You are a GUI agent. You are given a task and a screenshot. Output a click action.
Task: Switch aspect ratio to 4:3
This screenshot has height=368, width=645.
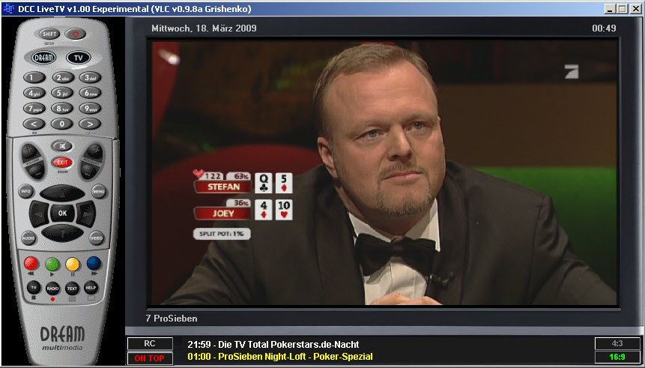tap(617, 344)
